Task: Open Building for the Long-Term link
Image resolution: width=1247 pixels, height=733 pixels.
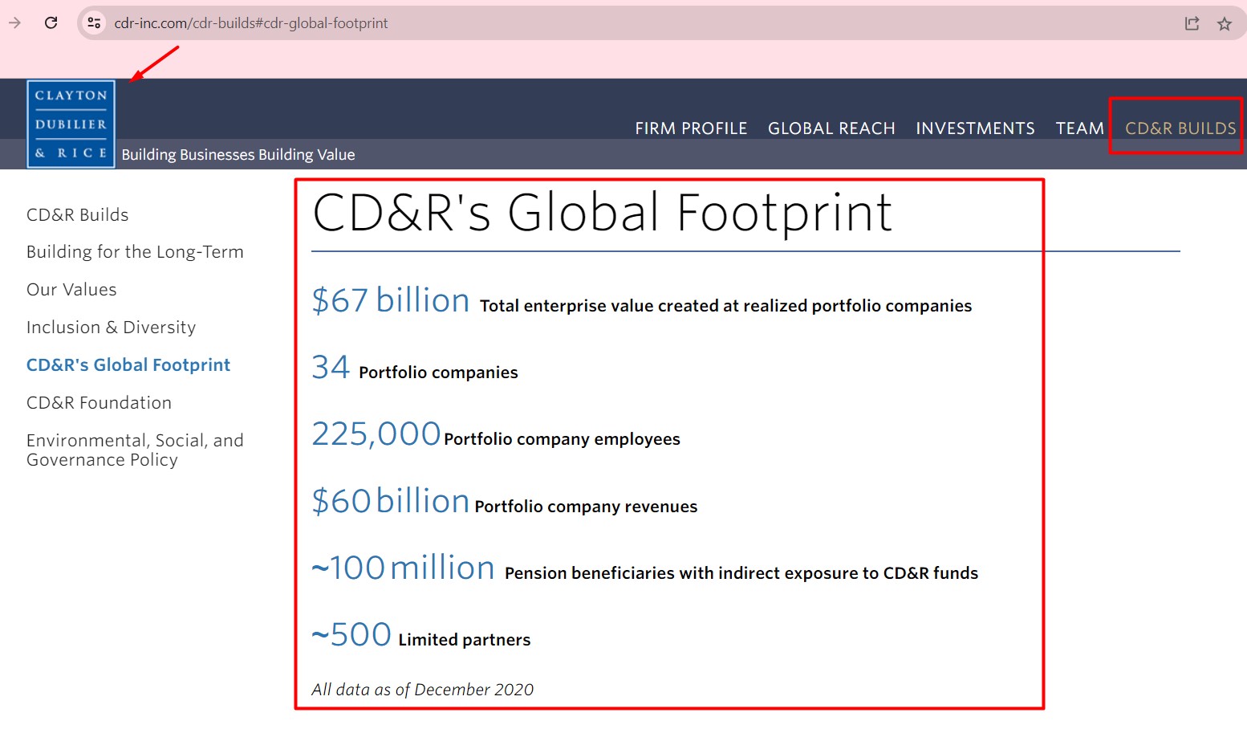Action: (135, 252)
